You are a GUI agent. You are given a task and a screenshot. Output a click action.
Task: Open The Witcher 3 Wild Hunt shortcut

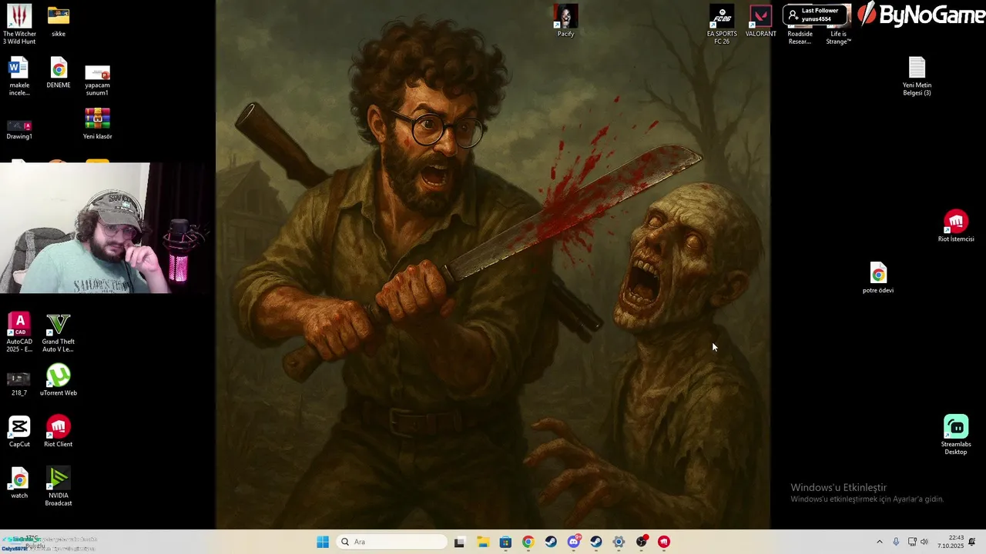coord(19,24)
